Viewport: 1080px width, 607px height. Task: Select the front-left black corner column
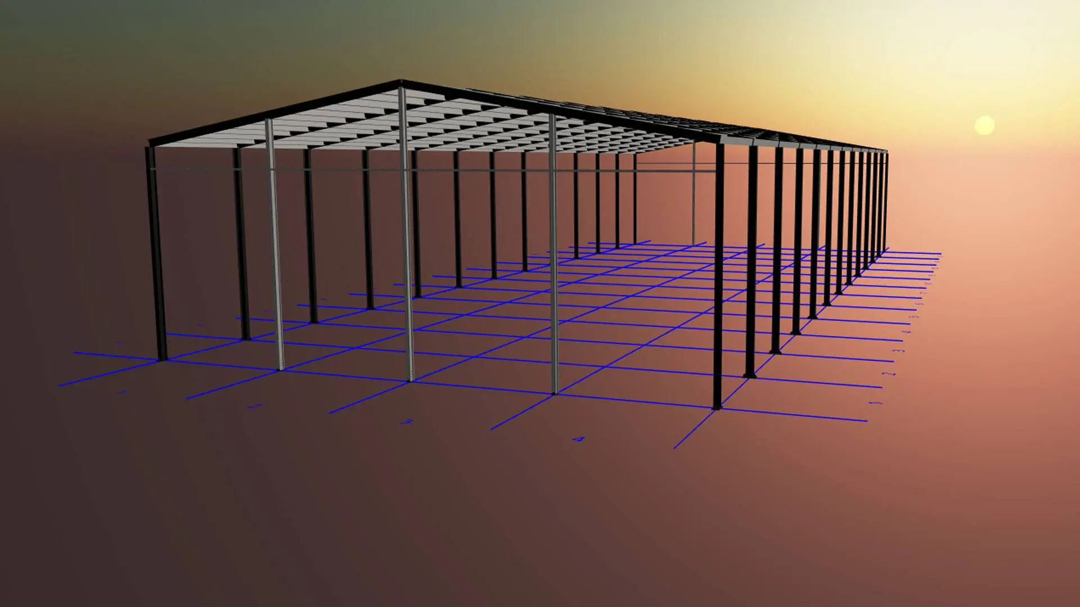[156, 253]
